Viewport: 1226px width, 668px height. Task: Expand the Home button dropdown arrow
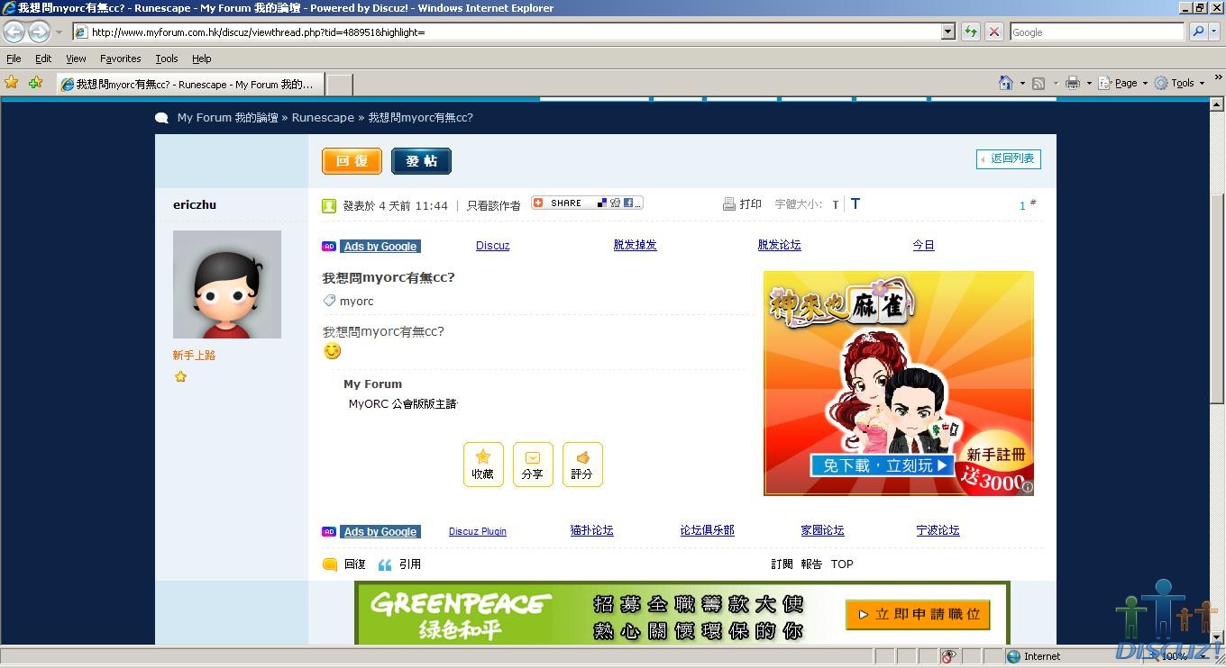(x=1022, y=84)
